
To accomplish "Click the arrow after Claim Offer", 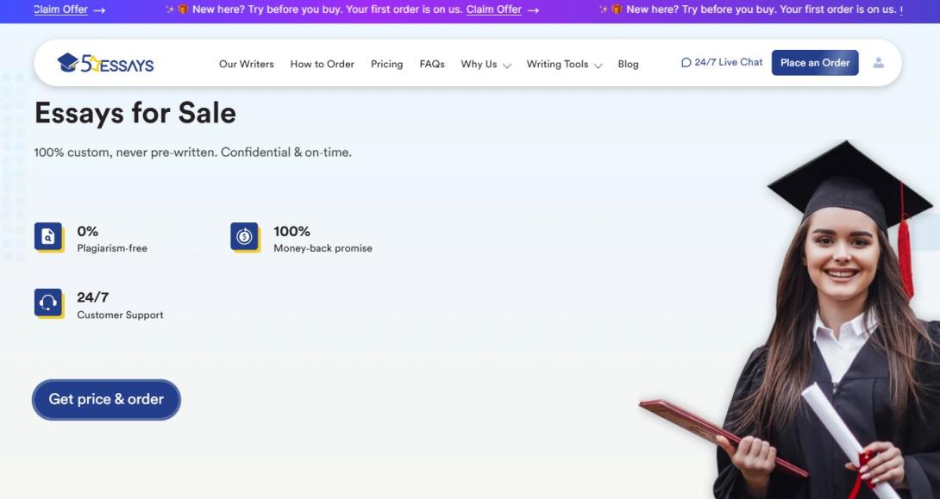I will pos(533,9).
